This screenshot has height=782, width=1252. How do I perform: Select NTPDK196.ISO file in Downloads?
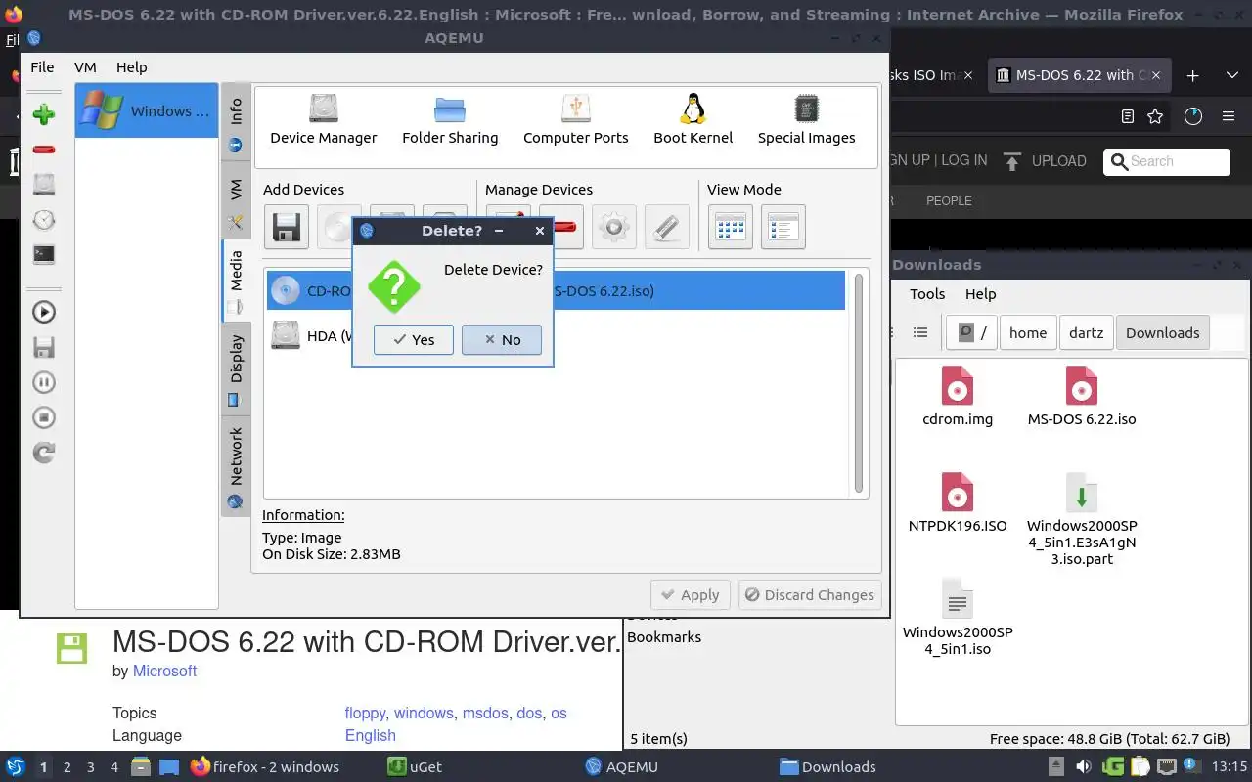[958, 502]
